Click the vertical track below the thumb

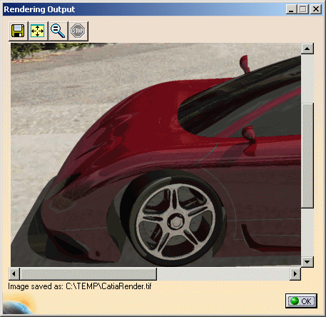[x=307, y=232]
